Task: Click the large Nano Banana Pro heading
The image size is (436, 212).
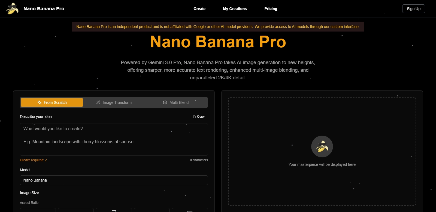Action: point(218,42)
